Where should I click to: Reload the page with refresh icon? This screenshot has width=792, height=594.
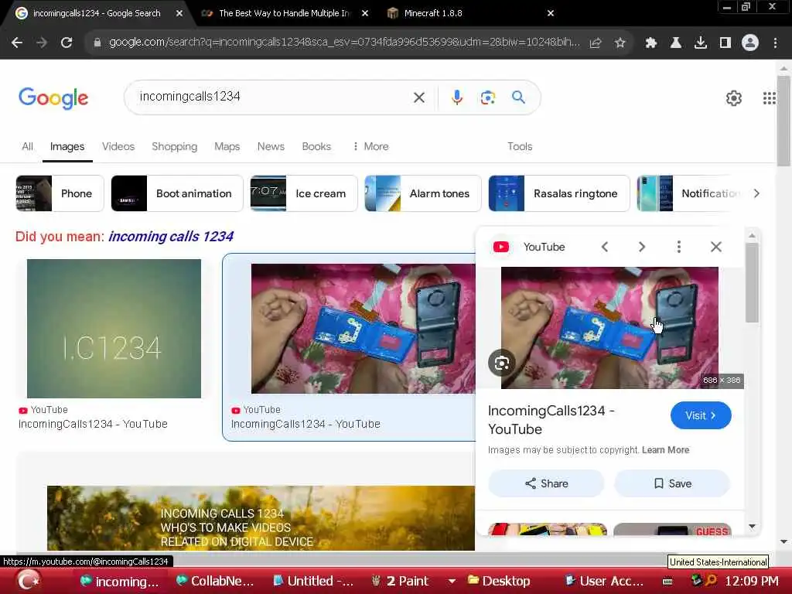pos(67,43)
